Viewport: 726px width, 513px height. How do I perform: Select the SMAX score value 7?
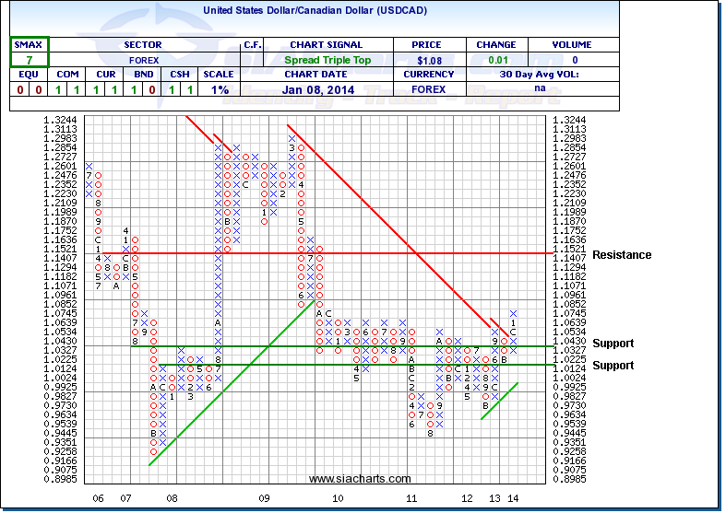(x=29, y=60)
